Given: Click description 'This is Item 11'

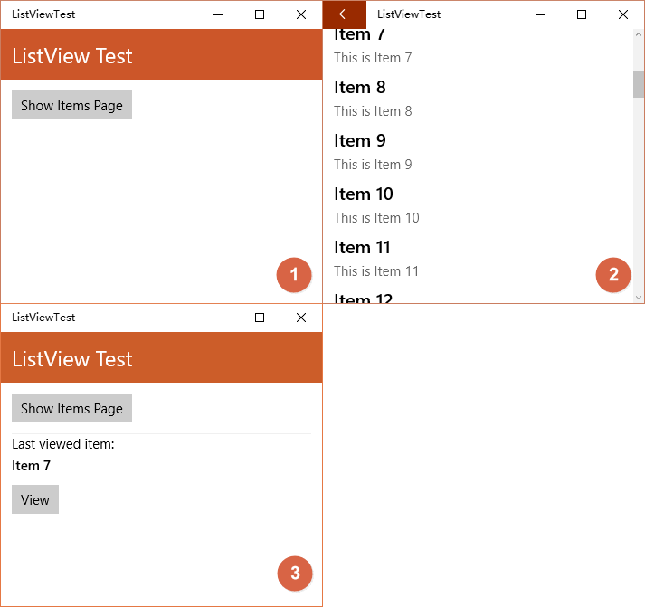Looking at the screenshot, I should coord(376,271).
